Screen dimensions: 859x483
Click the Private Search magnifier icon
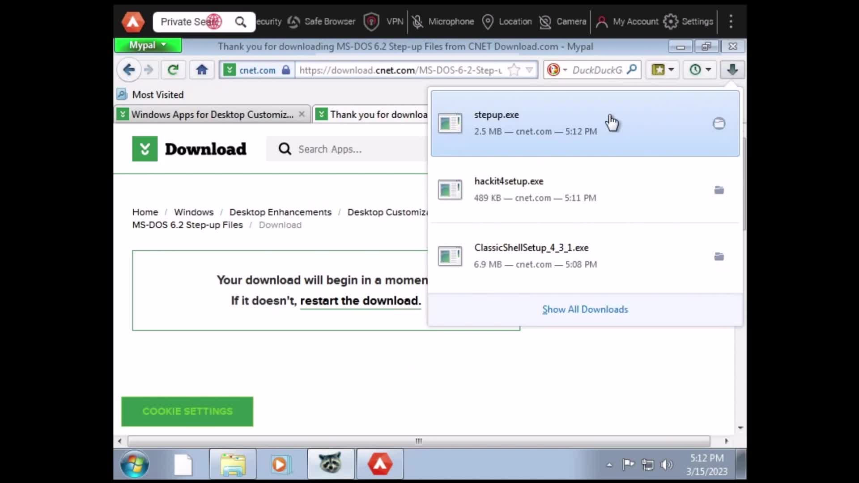pyautogui.click(x=240, y=22)
